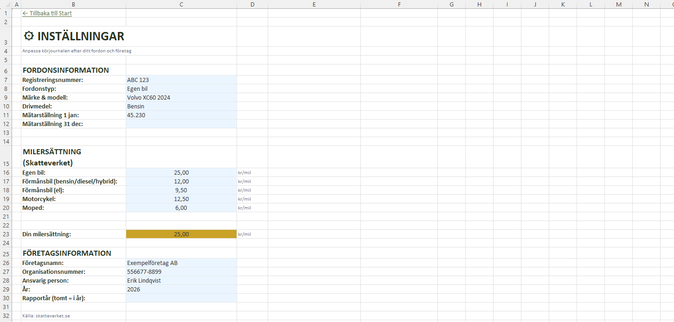Select the Egen bil rate 25,00
This screenshot has height=322, width=674.
click(x=181, y=173)
